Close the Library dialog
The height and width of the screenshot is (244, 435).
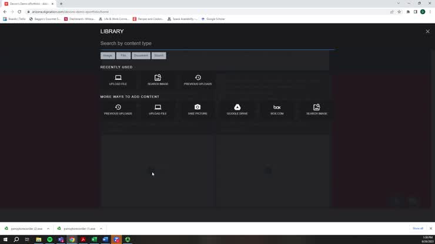427,31
